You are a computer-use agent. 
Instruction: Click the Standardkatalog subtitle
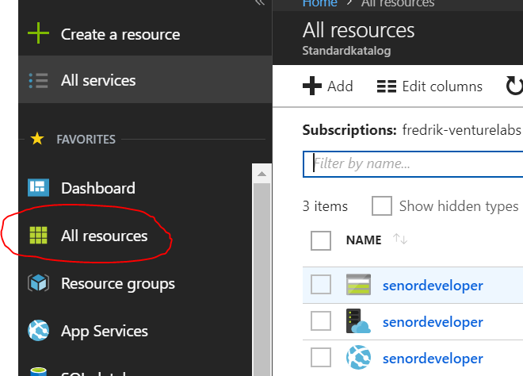click(346, 51)
